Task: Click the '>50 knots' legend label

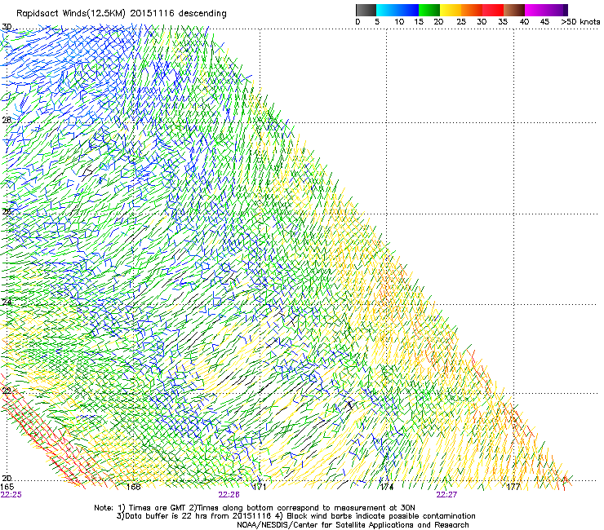Action: pos(580,22)
